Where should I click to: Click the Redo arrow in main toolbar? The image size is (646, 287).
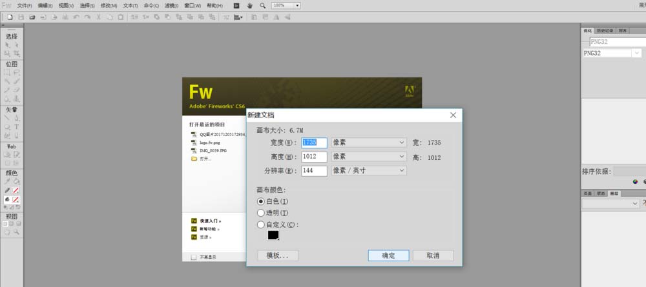coord(87,17)
